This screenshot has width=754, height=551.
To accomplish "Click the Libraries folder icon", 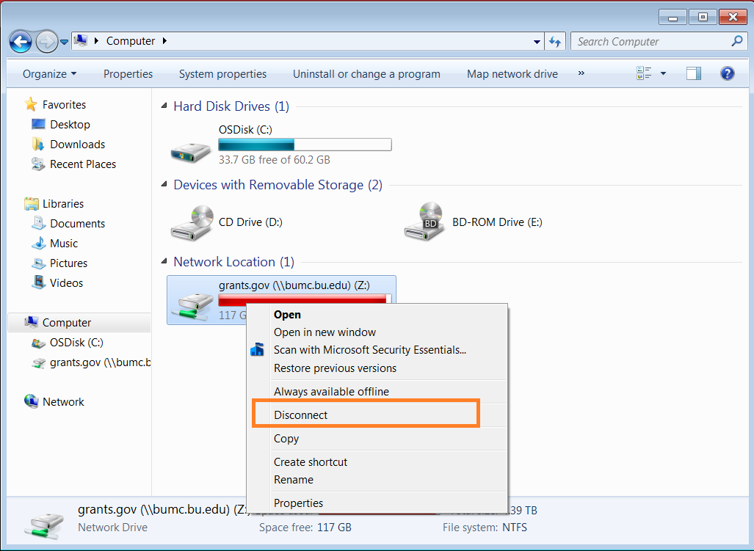I will [32, 204].
